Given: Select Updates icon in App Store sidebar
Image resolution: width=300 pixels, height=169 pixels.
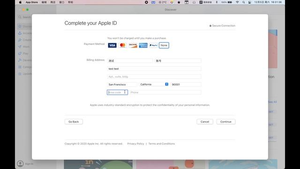Looking at the screenshot, I should pyautogui.click(x=20, y=74).
